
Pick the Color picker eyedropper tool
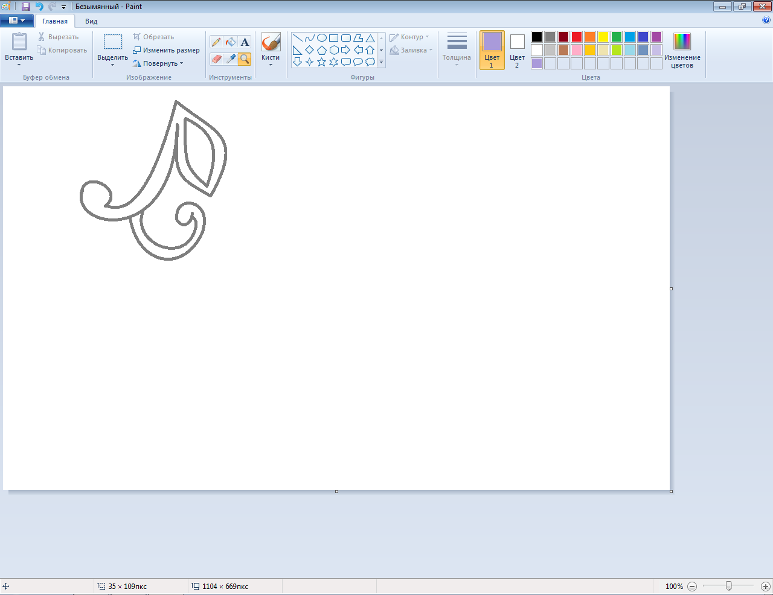[230, 59]
